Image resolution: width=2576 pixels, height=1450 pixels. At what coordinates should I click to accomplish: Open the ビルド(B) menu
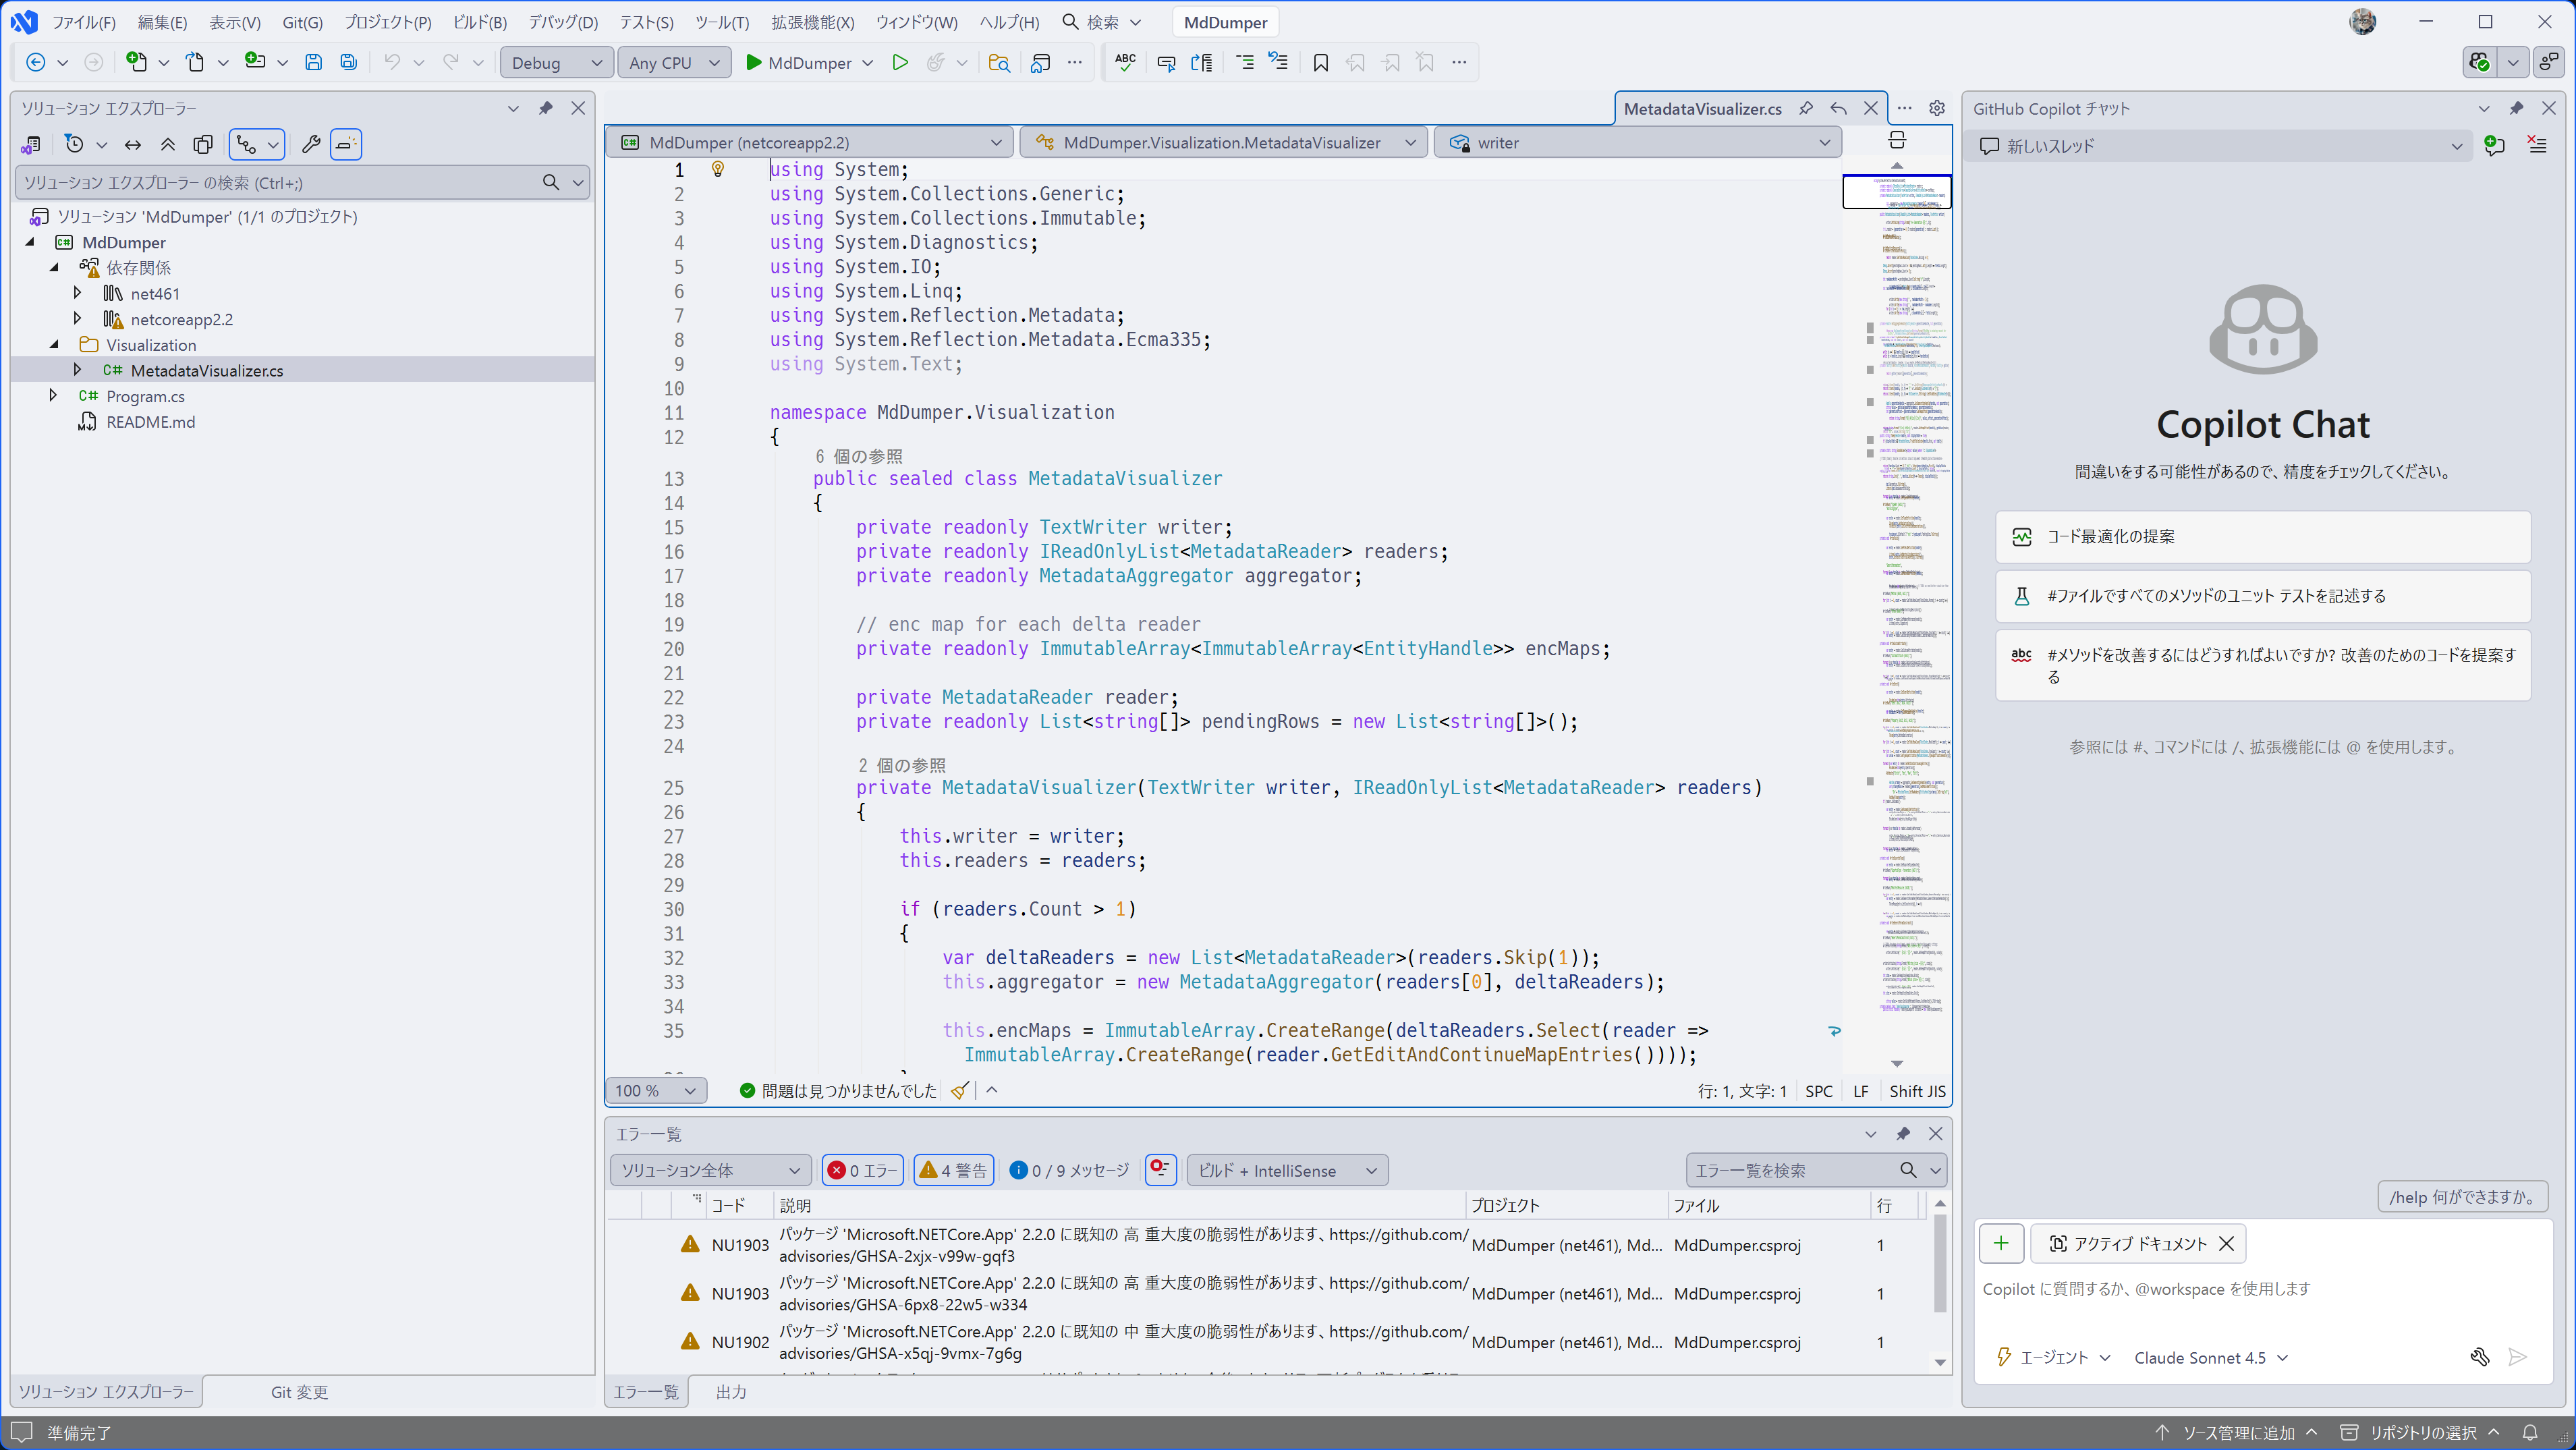pos(479,22)
